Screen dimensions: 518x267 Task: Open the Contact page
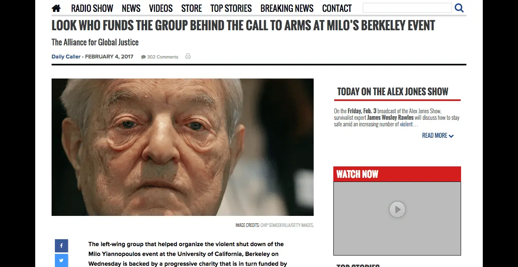[337, 8]
